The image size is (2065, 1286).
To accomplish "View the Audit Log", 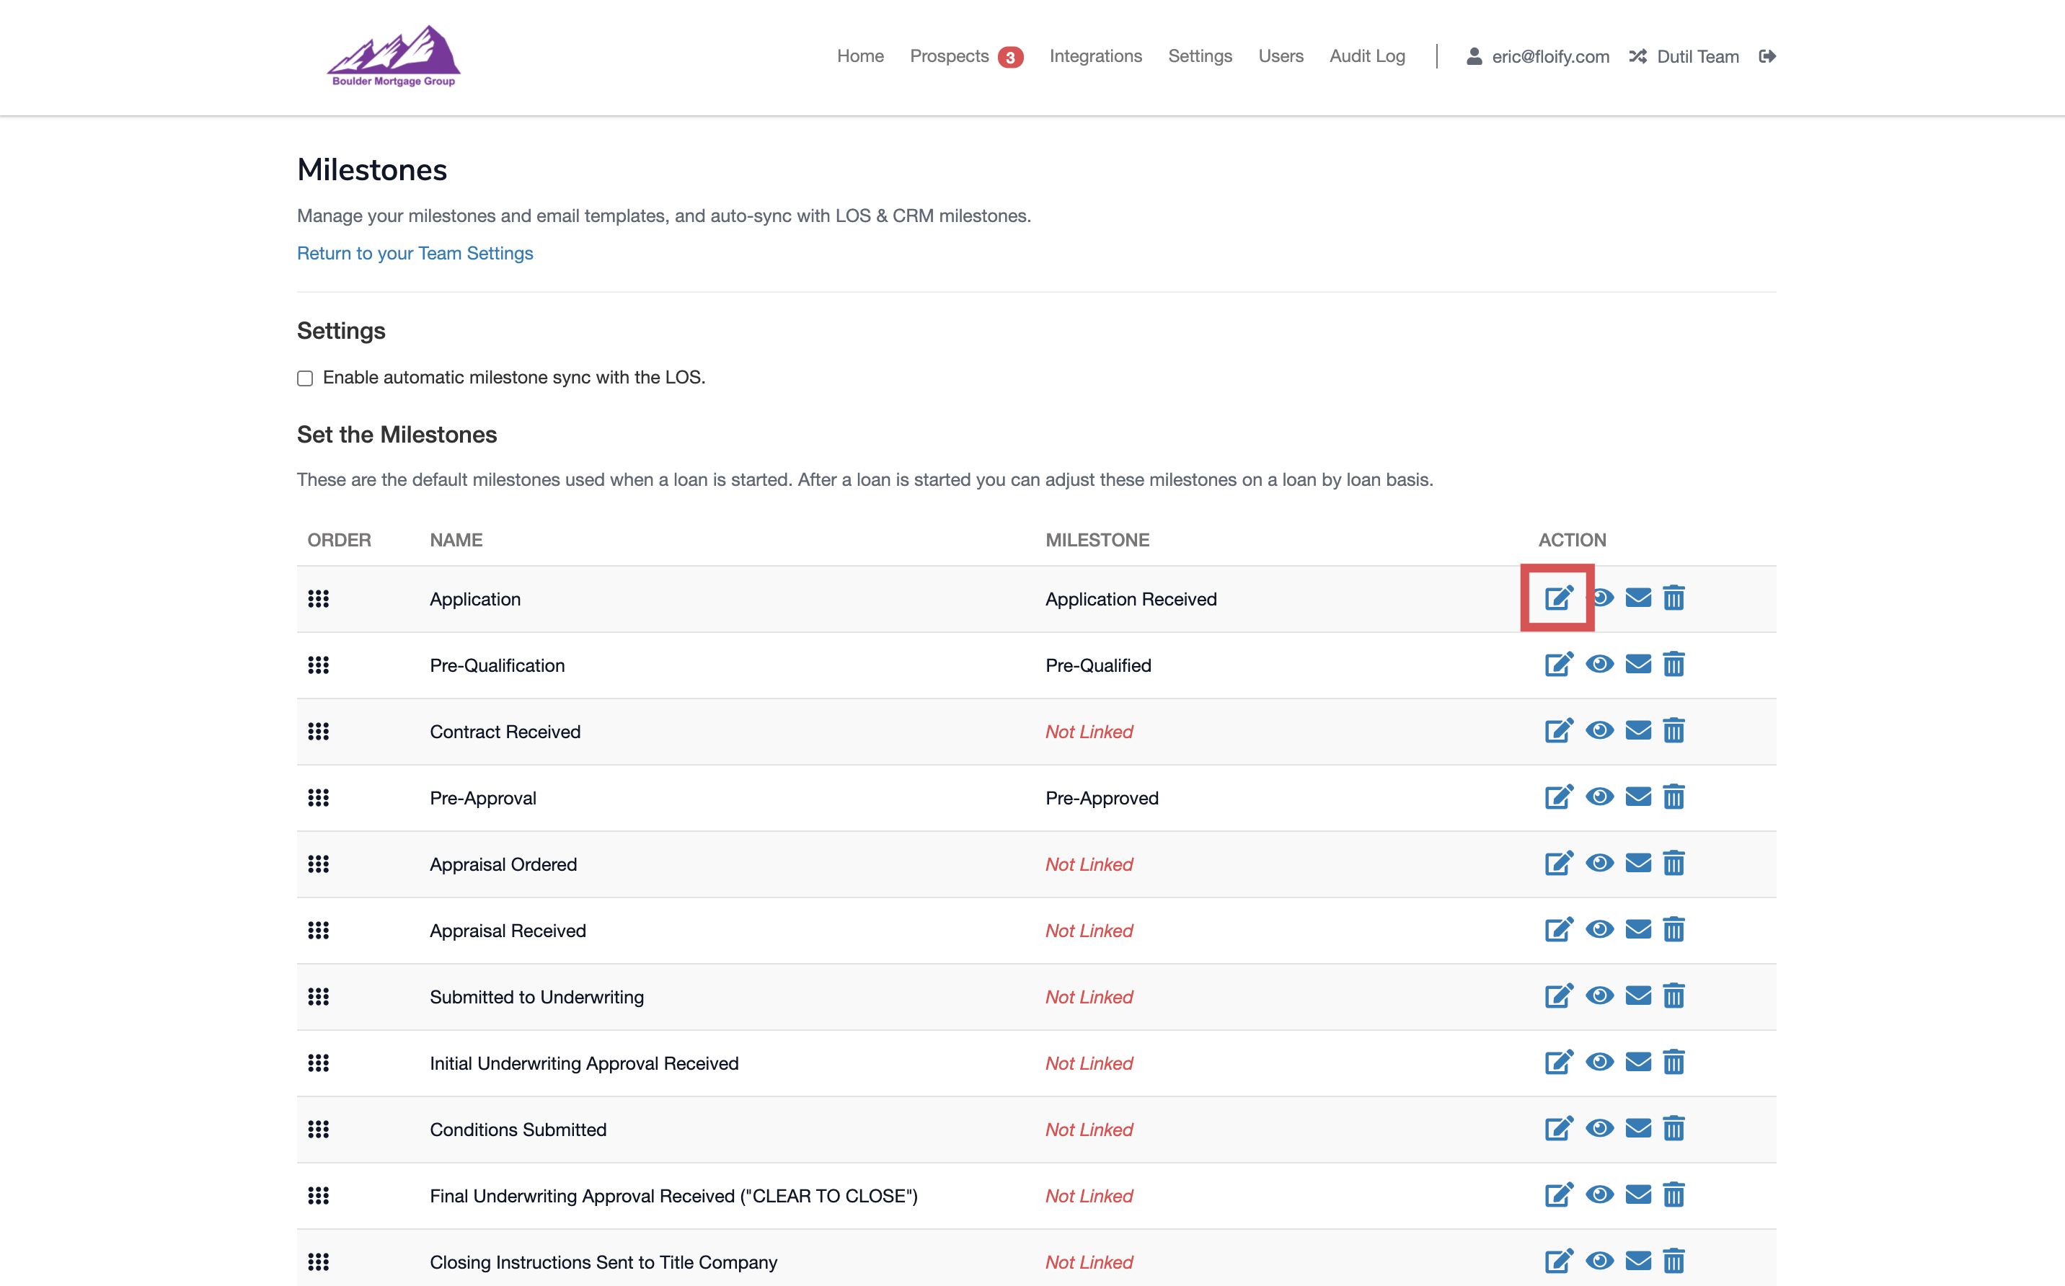I will coord(1367,56).
